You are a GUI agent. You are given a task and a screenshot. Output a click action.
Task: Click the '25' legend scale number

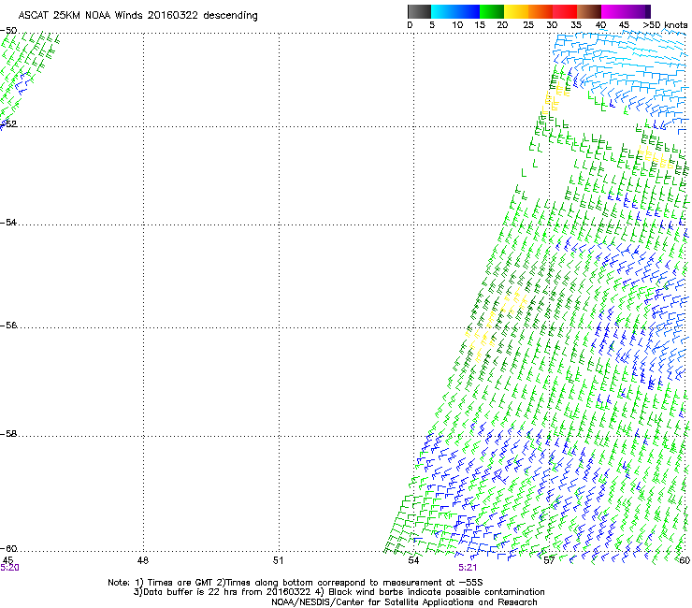[x=528, y=25]
